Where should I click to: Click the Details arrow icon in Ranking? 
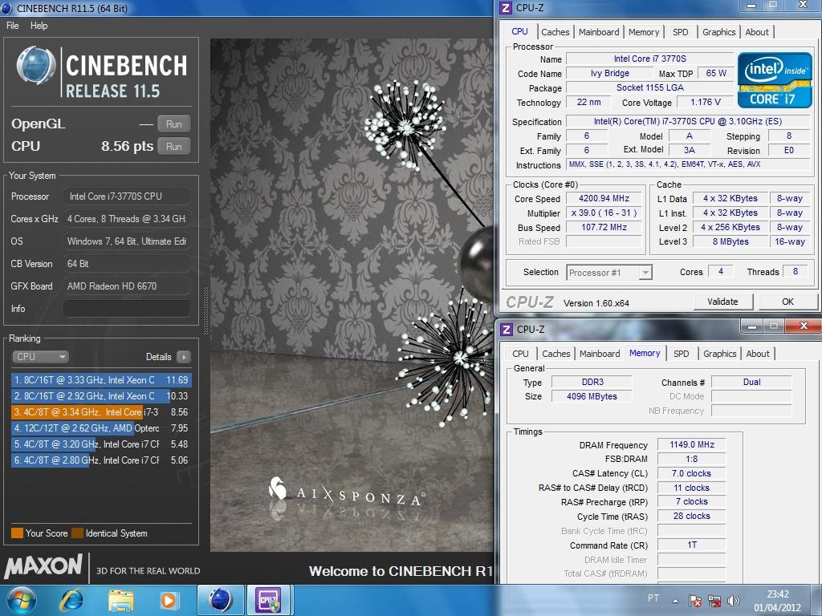point(184,357)
